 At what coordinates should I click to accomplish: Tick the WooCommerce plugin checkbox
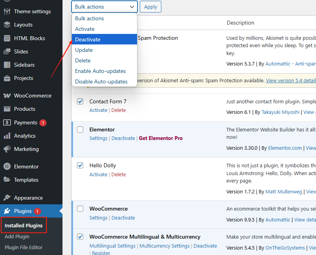click(x=80, y=209)
